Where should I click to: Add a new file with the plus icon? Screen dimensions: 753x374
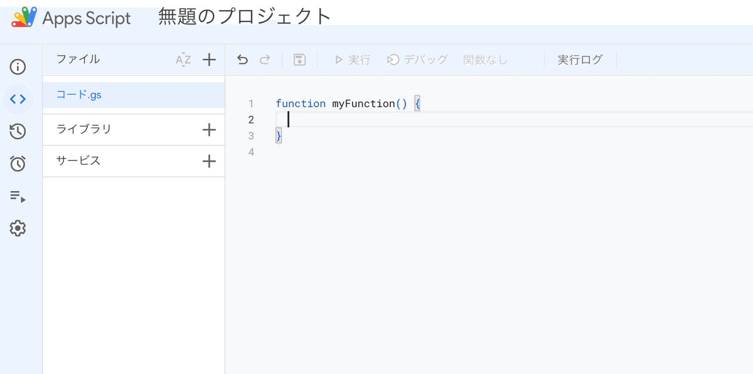coord(209,60)
